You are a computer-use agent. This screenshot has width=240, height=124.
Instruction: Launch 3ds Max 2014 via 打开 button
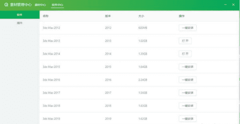pos(185,54)
